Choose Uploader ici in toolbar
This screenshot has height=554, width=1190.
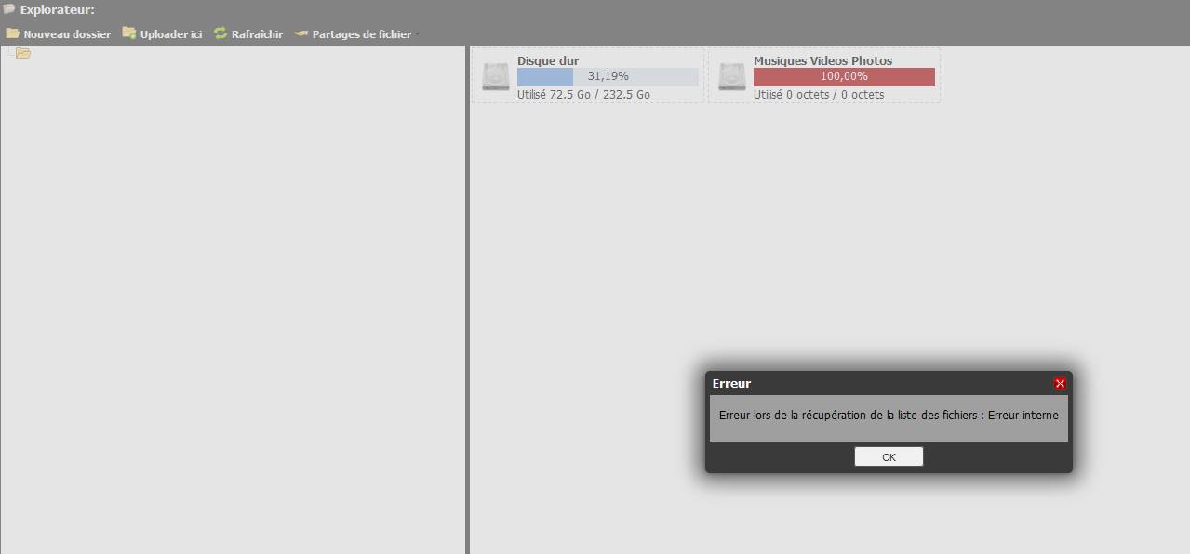tap(162, 33)
